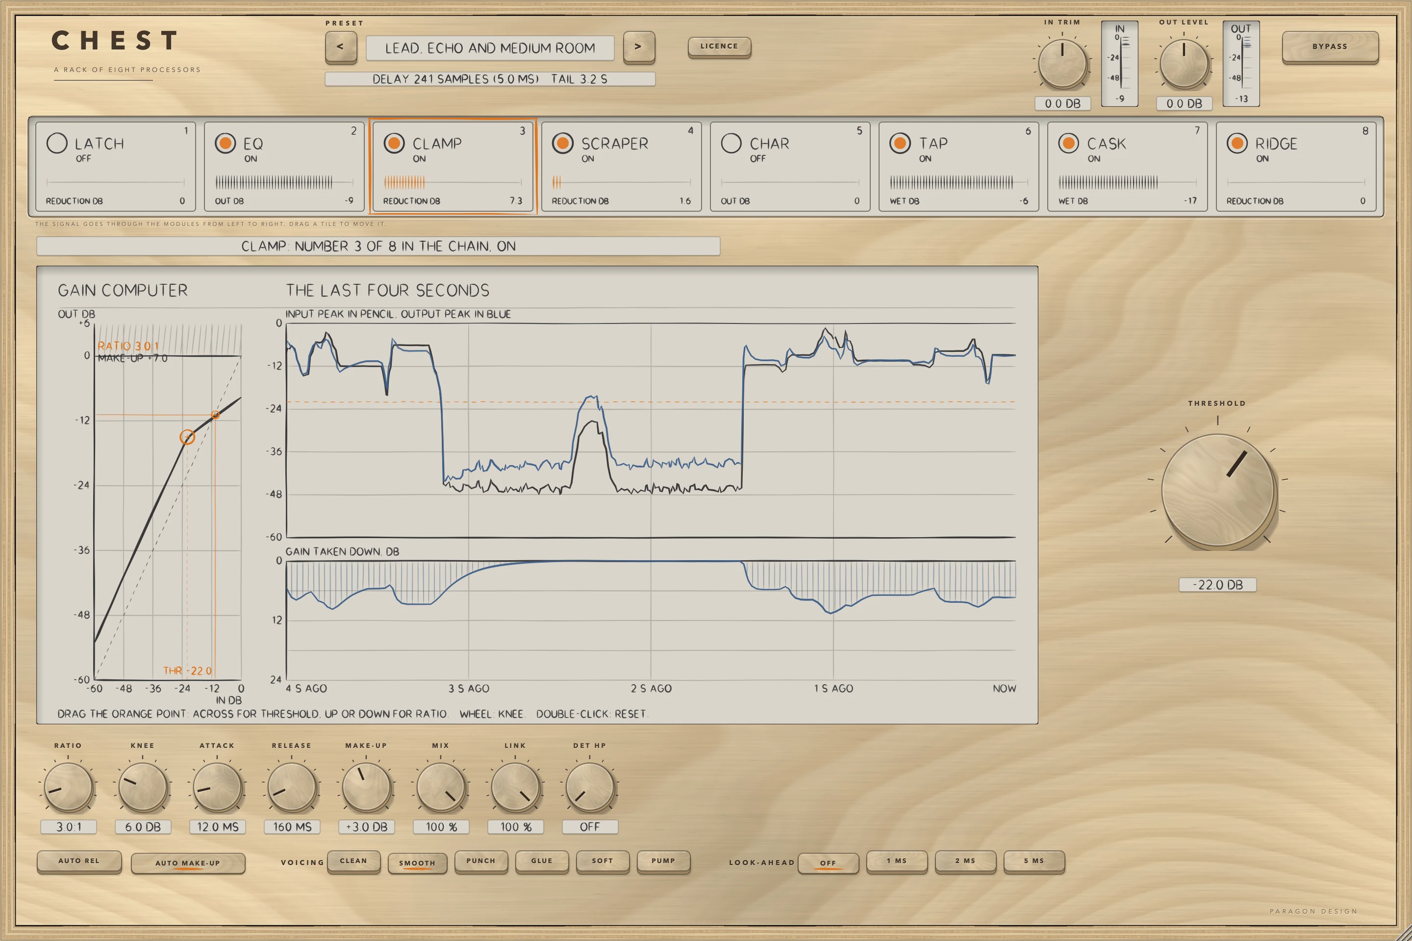Advance to the next preset arrow

(639, 47)
